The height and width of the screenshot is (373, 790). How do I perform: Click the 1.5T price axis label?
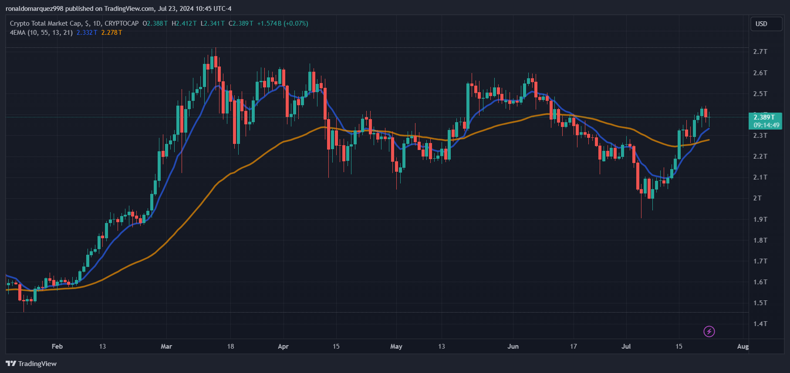pyautogui.click(x=760, y=303)
